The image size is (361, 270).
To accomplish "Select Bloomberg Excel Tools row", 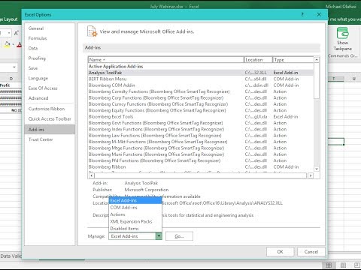I will coord(201,117).
